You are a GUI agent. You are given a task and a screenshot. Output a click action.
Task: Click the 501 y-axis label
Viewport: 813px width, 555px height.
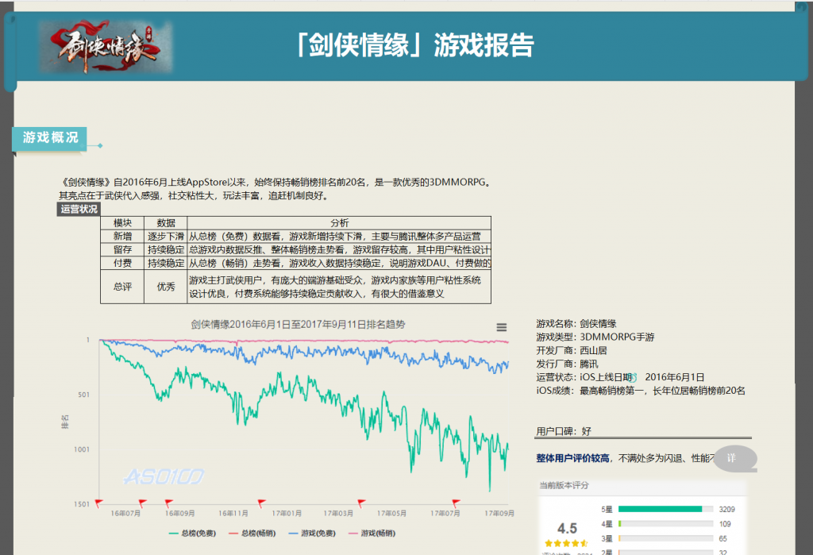83,394
